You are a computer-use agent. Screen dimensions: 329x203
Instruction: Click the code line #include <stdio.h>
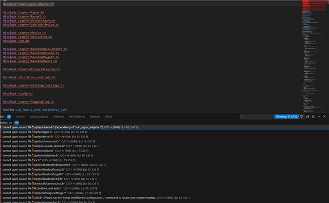coord(18,93)
